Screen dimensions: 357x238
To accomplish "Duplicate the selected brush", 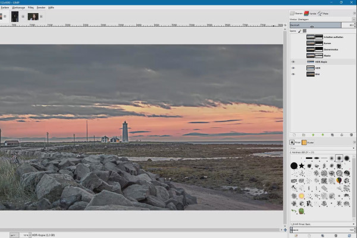I will tap(322, 236).
